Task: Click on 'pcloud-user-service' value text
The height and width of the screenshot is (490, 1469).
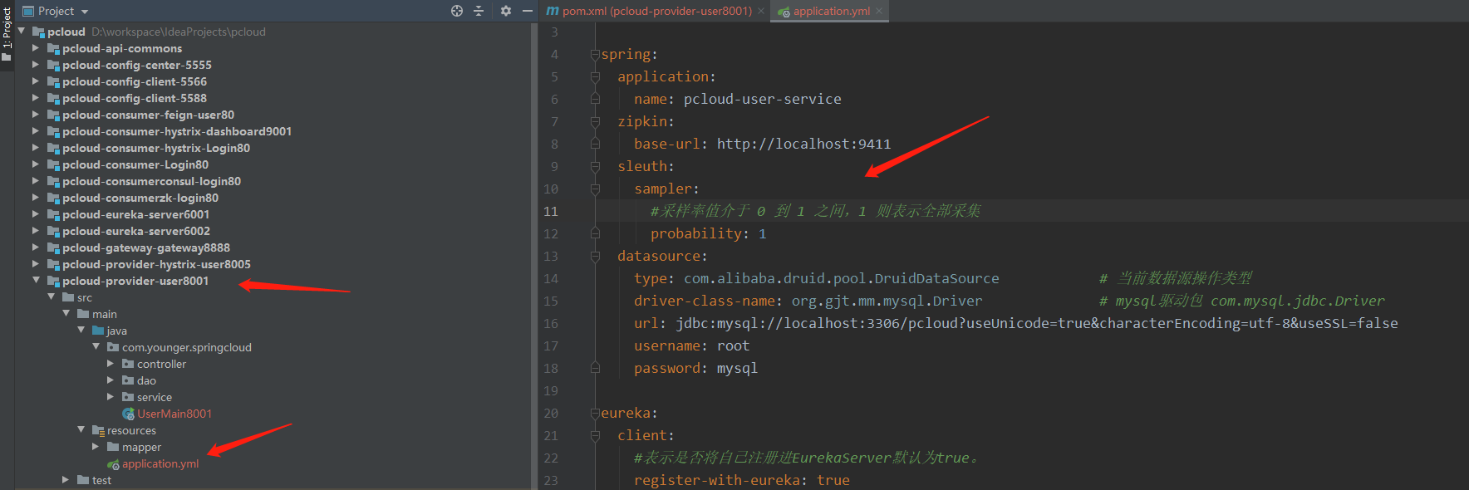Action: (x=763, y=99)
